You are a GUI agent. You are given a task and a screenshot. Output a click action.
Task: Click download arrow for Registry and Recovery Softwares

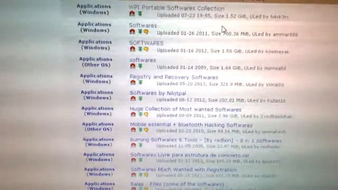[x=140, y=82]
